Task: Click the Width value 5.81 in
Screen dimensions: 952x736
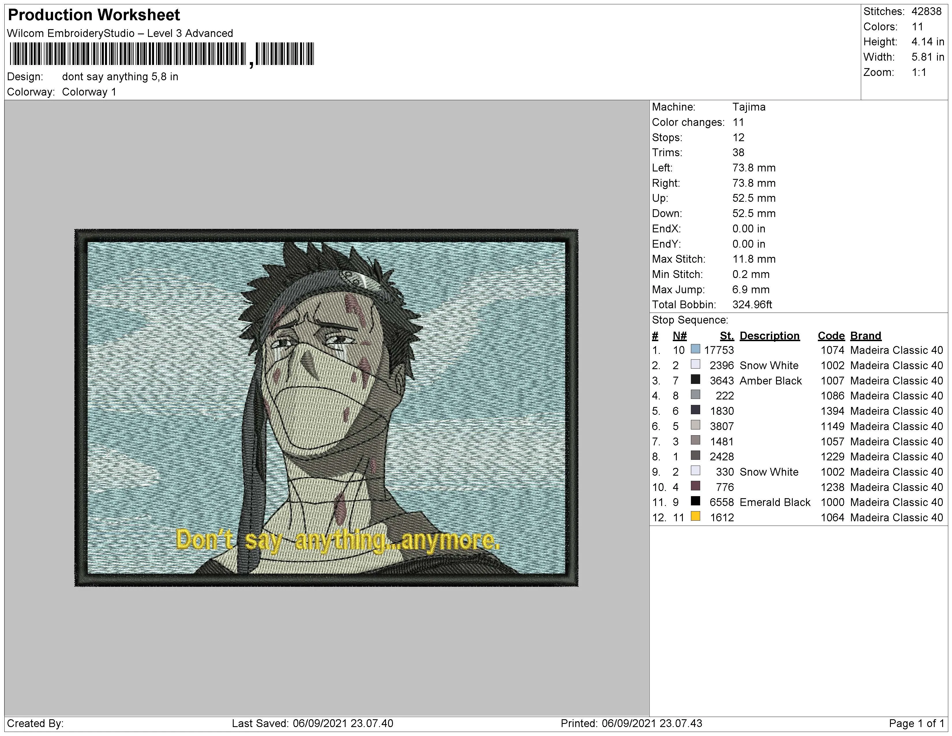Action: [927, 57]
